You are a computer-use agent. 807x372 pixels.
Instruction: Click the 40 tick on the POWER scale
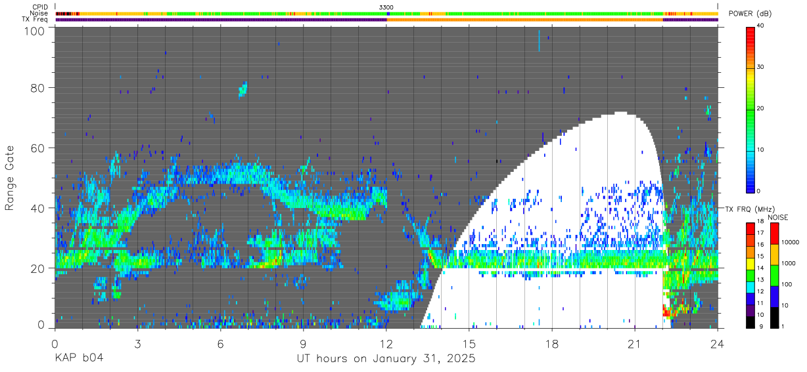click(760, 26)
